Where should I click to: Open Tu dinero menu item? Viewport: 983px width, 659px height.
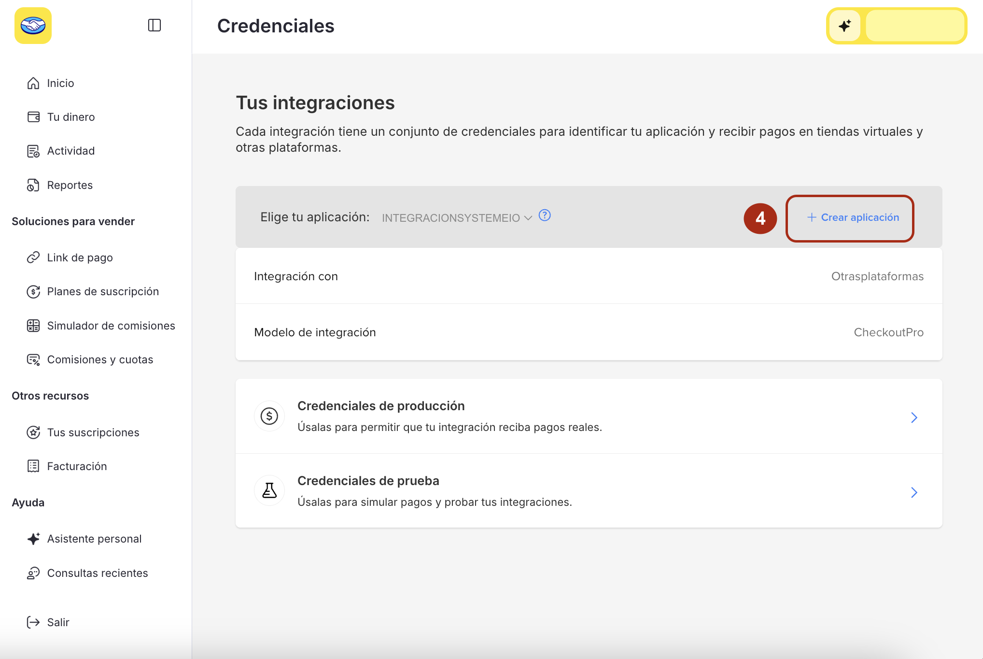[x=71, y=117]
